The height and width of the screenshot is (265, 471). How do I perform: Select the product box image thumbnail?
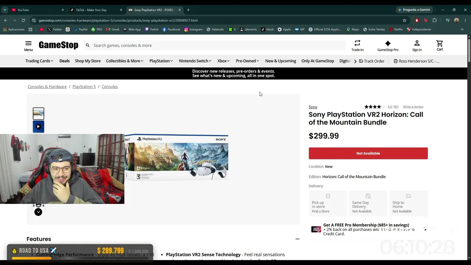[x=38, y=113]
